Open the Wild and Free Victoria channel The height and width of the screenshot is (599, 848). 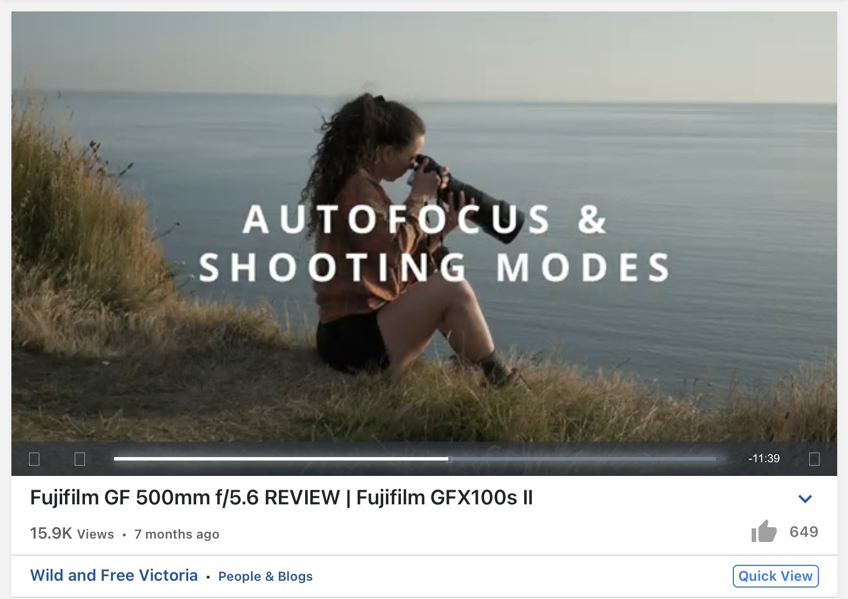[114, 575]
